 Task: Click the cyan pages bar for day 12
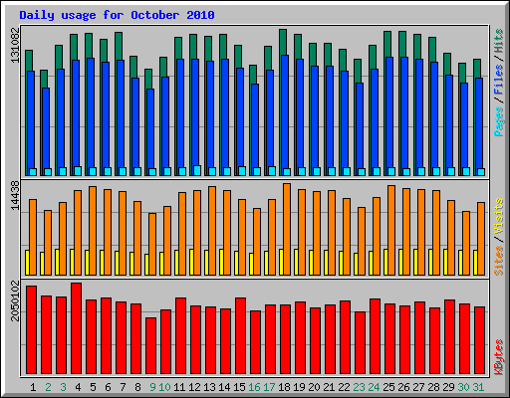pyautogui.click(x=197, y=170)
